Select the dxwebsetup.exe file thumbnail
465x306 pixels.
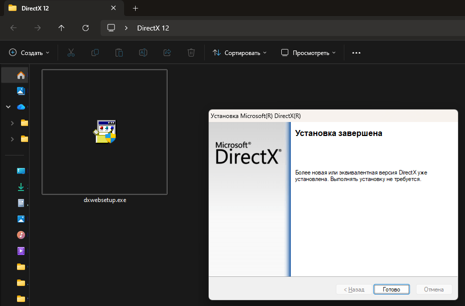tap(105, 132)
